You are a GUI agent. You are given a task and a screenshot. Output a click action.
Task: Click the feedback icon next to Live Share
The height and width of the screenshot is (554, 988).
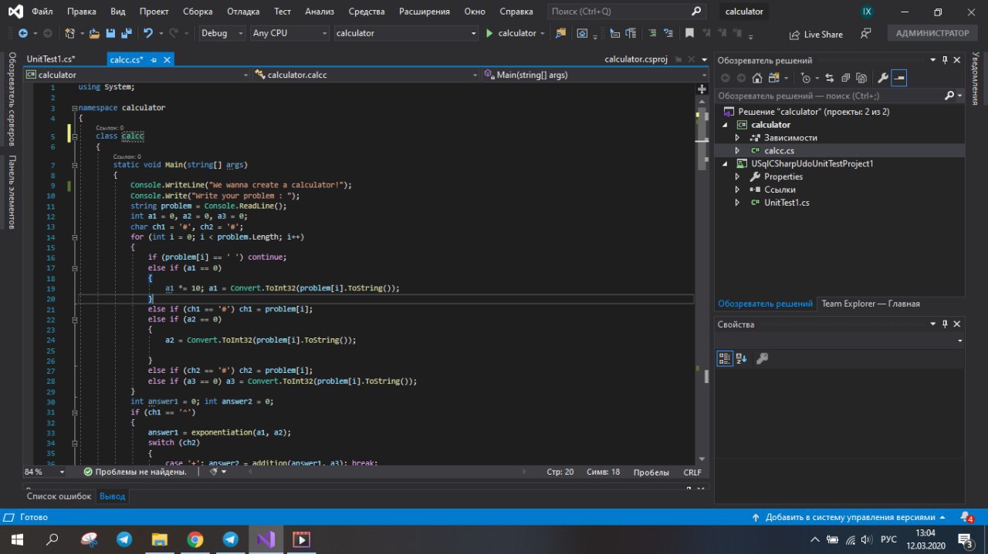tap(865, 34)
